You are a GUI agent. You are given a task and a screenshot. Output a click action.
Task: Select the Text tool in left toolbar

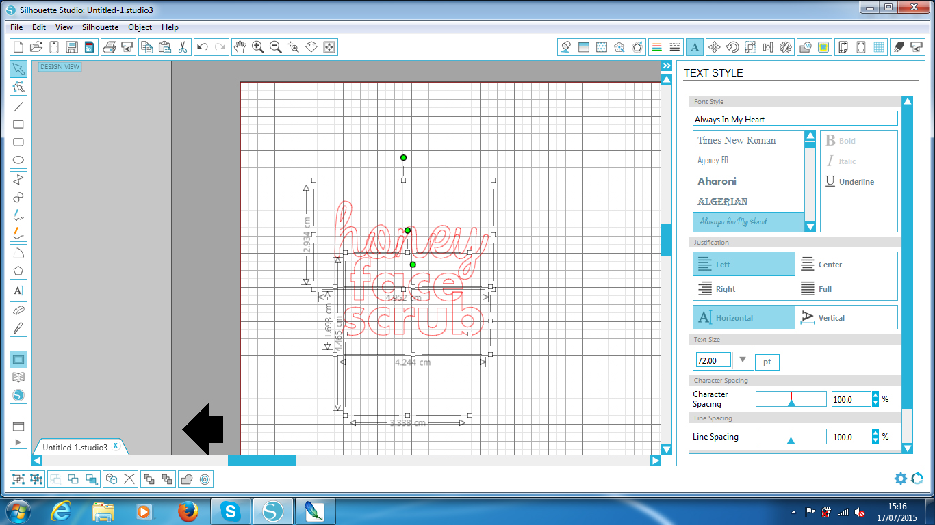[18, 291]
